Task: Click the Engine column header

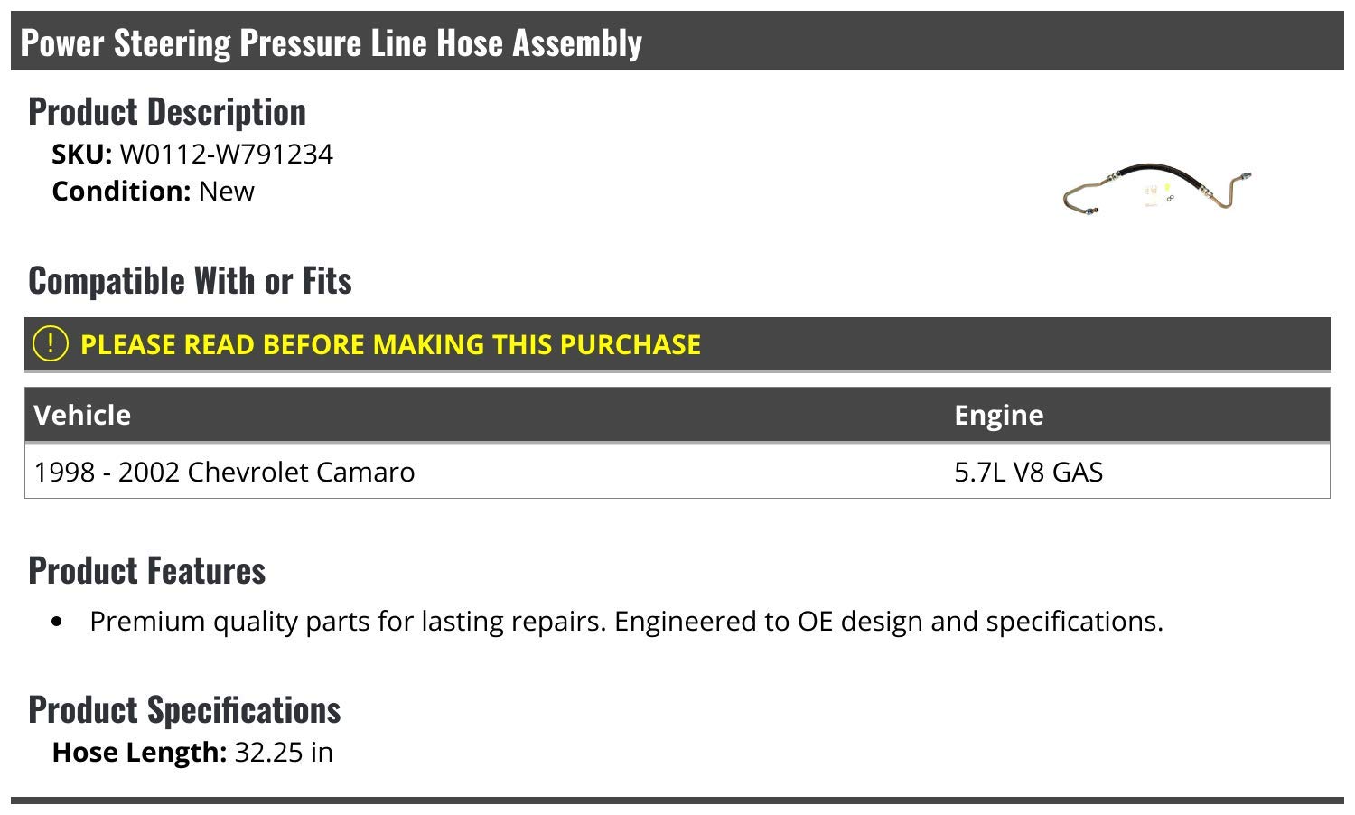Action: pyautogui.click(x=998, y=415)
